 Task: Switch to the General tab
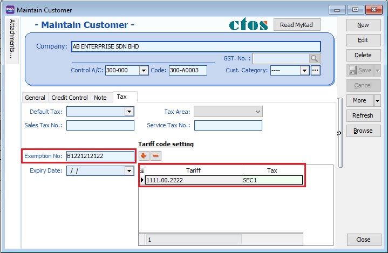point(35,98)
